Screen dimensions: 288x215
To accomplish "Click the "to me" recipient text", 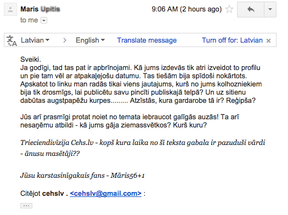I will tap(29, 20).
